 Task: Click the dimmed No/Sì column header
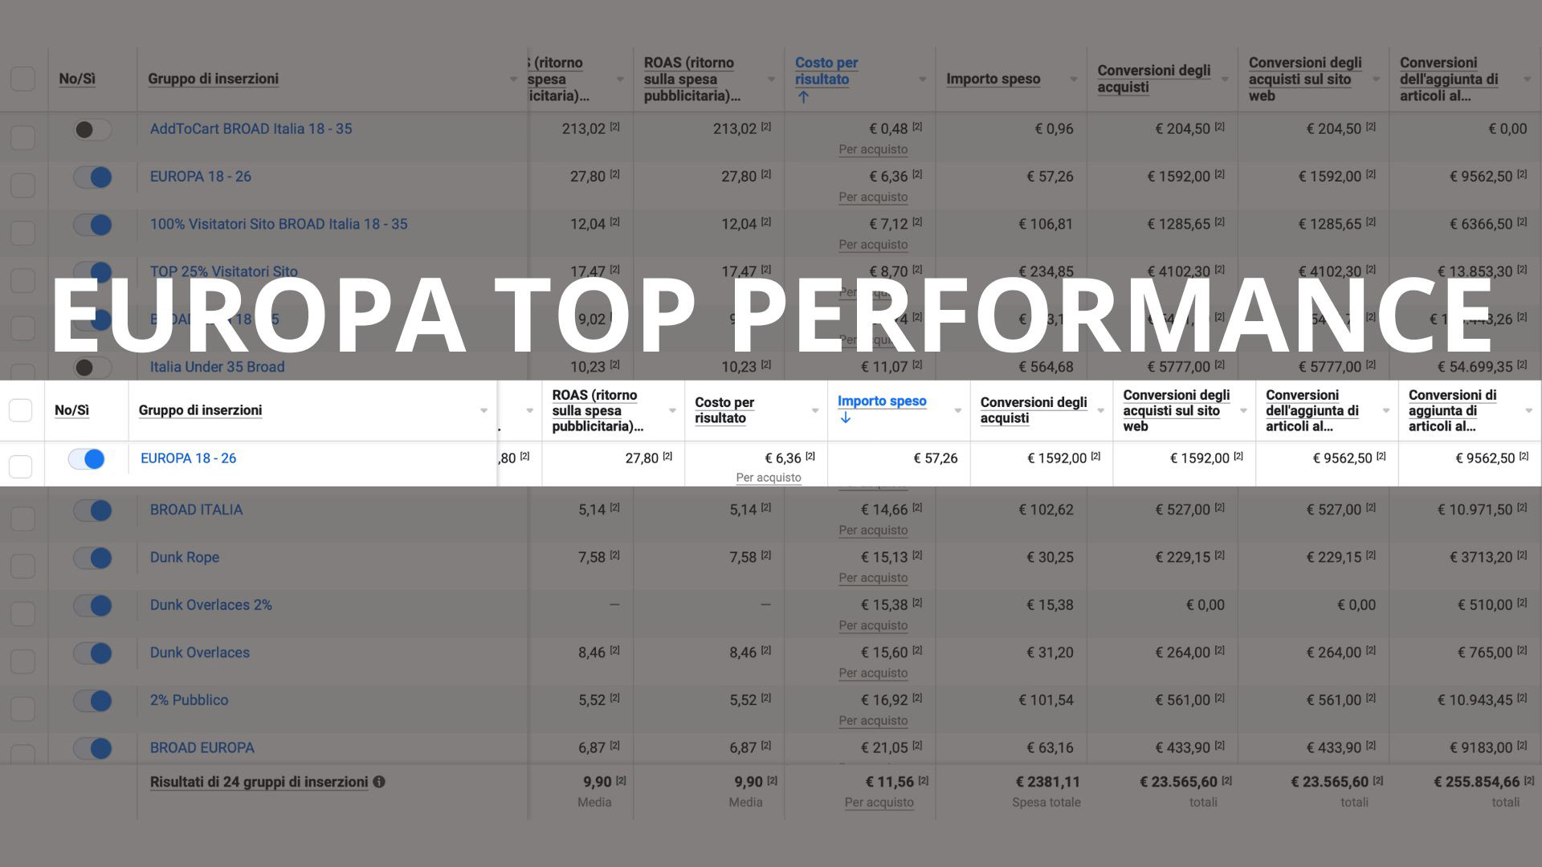(77, 79)
